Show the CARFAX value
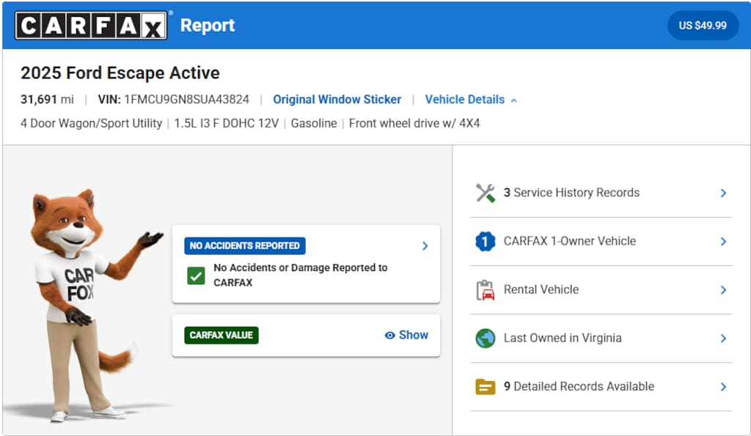 coord(406,335)
